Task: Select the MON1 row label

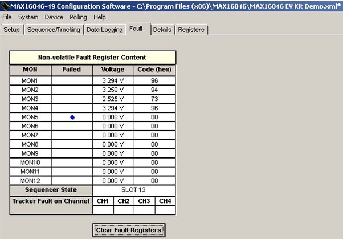Action: [30, 81]
